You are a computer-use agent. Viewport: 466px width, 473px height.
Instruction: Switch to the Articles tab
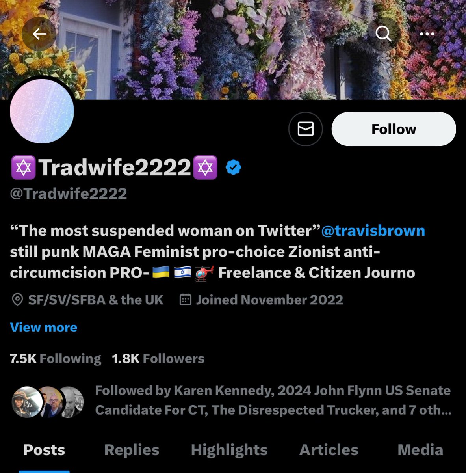tap(329, 450)
